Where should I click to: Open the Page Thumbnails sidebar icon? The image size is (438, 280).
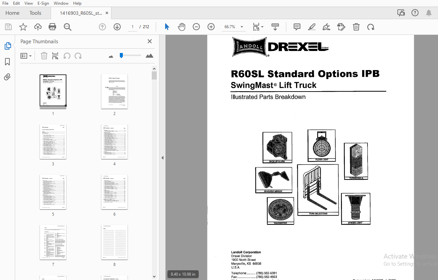(x=7, y=46)
